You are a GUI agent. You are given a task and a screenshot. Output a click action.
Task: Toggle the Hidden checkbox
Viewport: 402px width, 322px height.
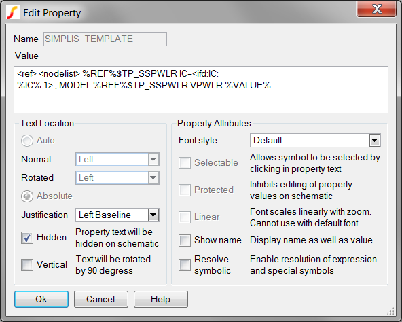tap(27, 238)
